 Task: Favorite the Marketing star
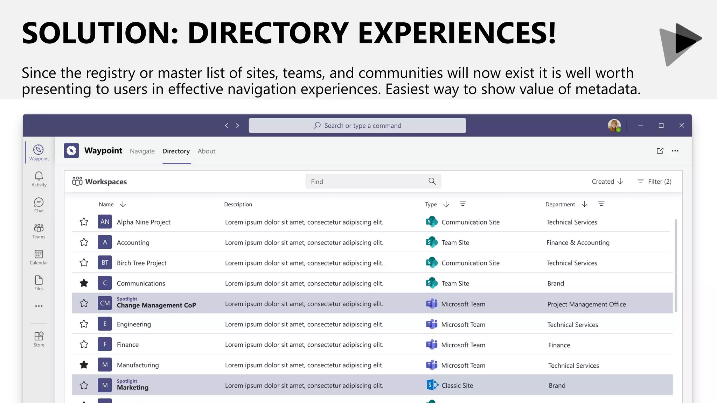click(84, 385)
